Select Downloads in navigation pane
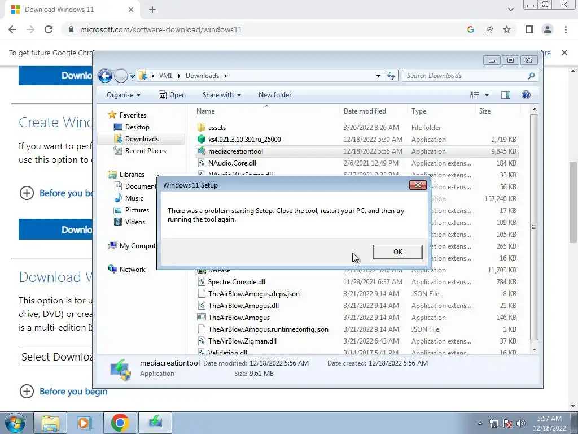Image resolution: width=578 pixels, height=434 pixels. point(142,139)
